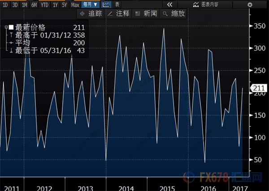The image size is (269, 191).
Task: Select the 3D time range
Action: 15,5
